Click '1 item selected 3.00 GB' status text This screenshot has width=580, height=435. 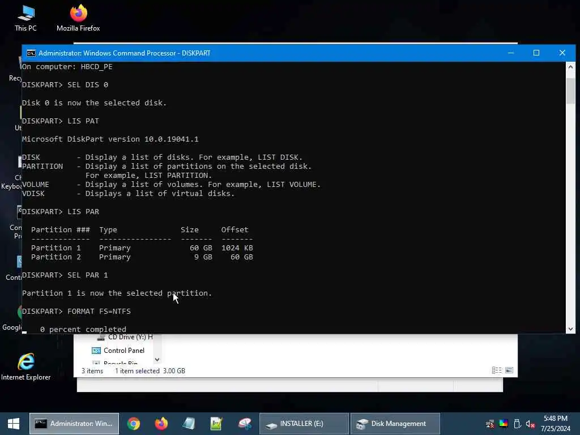coord(150,370)
